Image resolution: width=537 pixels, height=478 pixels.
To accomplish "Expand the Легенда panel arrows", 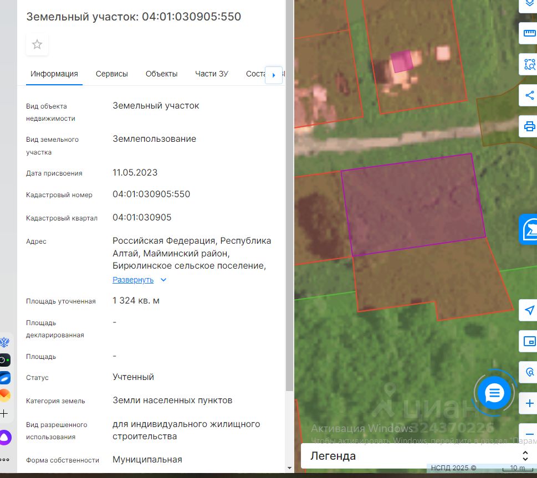I will click(x=525, y=456).
